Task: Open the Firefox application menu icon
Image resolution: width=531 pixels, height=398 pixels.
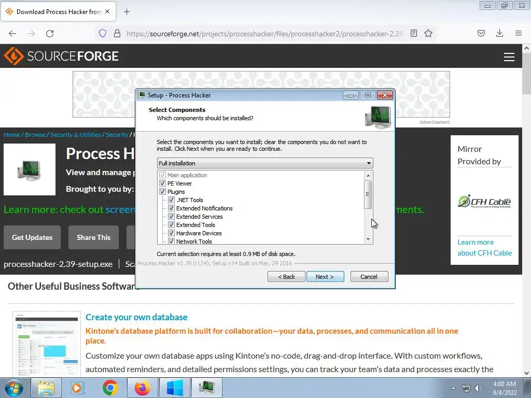Action: pos(519,33)
